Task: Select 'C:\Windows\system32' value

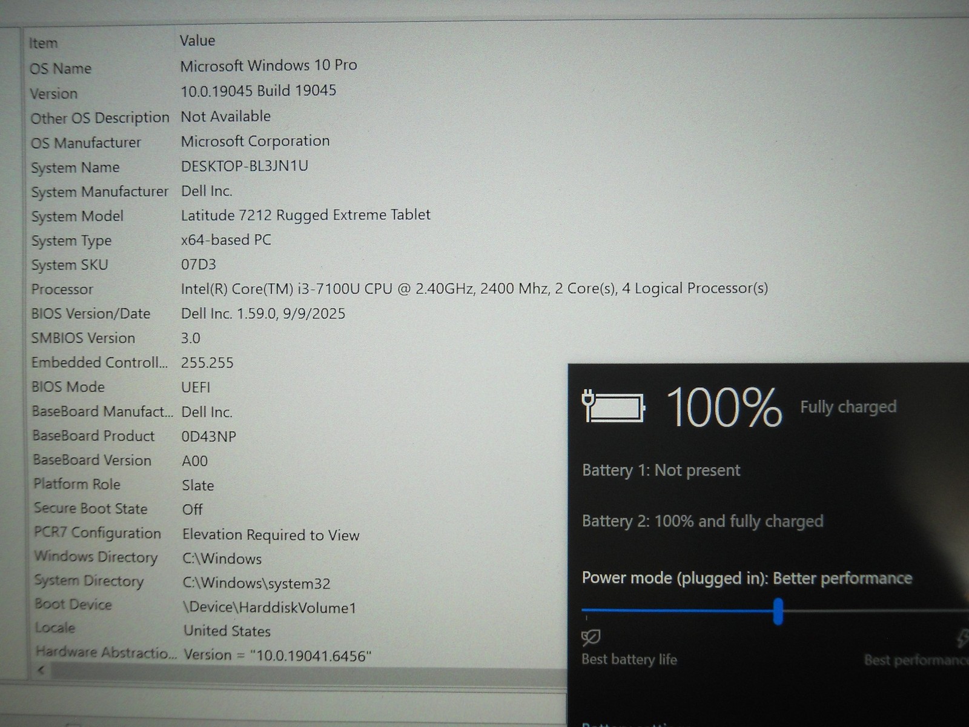Action: pos(257,583)
